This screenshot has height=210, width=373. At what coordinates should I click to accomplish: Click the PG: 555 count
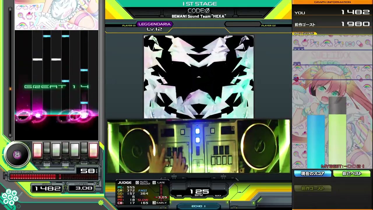(x=126, y=187)
